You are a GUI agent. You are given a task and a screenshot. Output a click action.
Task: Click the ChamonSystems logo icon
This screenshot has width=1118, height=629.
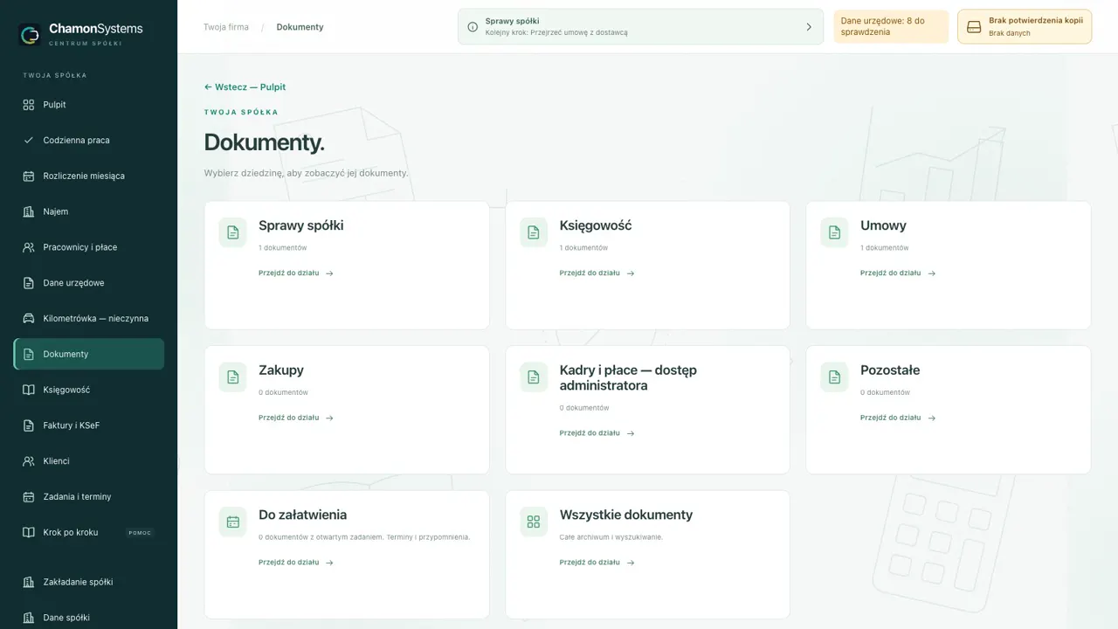point(30,34)
